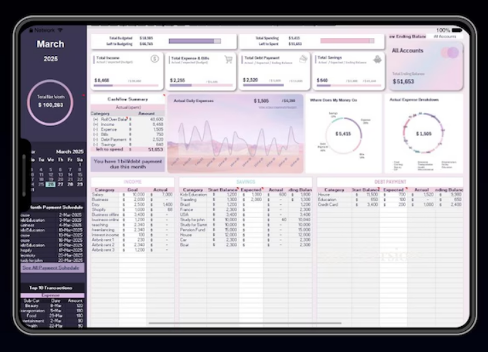Image resolution: width=488 pixels, height=352 pixels.
Task: Click the horizontal scrollbar at the bottom of the sheet
Action: point(245,323)
